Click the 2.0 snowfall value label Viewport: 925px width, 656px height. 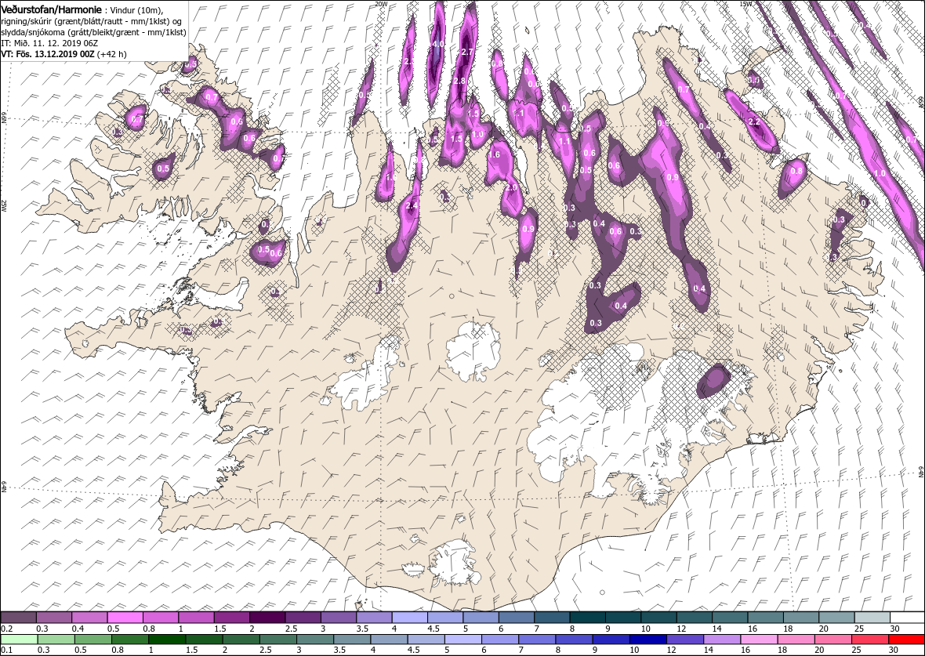(511, 187)
